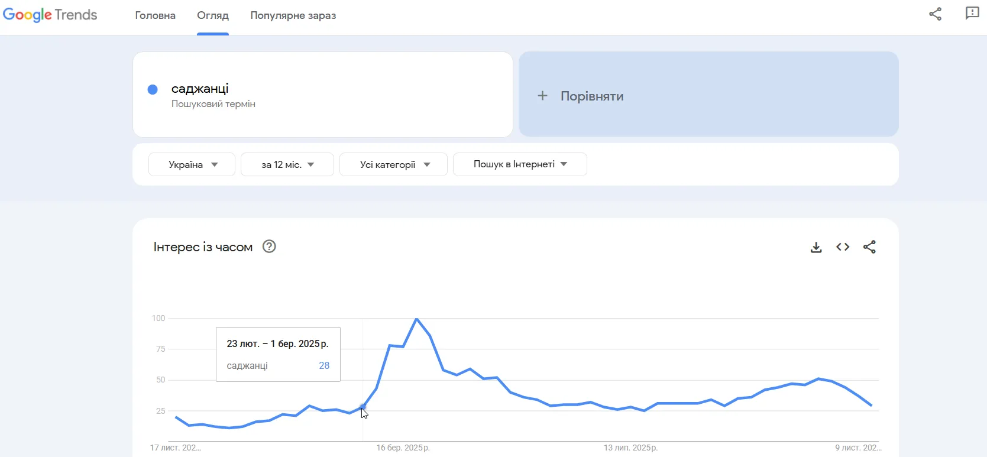Open the Популярне зараз tab
The height and width of the screenshot is (457, 987).
(293, 16)
